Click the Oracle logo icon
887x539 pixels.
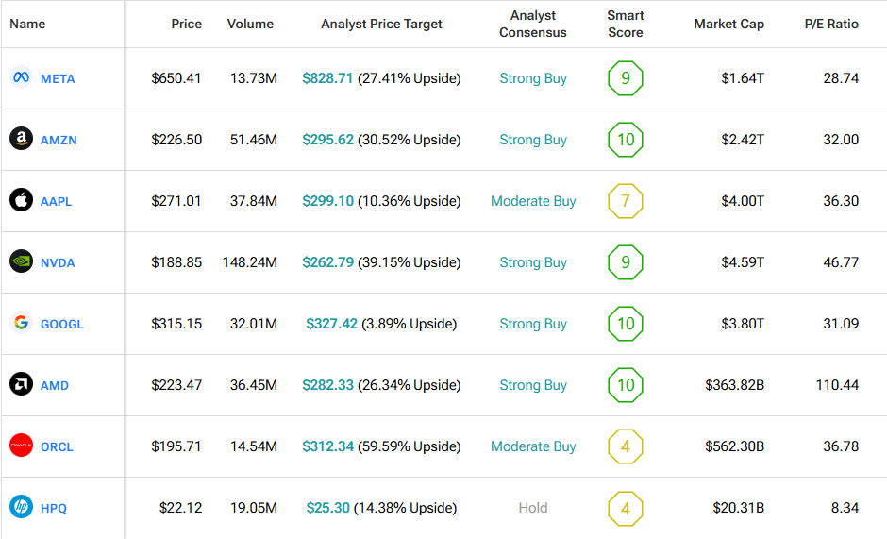click(x=21, y=446)
